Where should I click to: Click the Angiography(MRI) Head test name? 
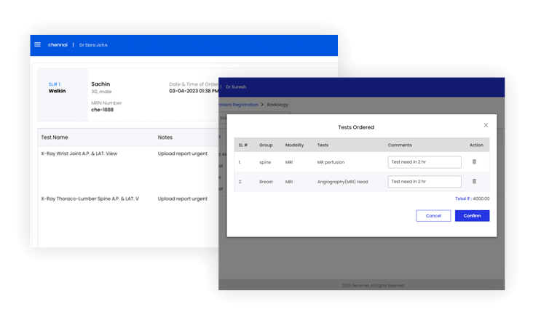[x=343, y=182]
